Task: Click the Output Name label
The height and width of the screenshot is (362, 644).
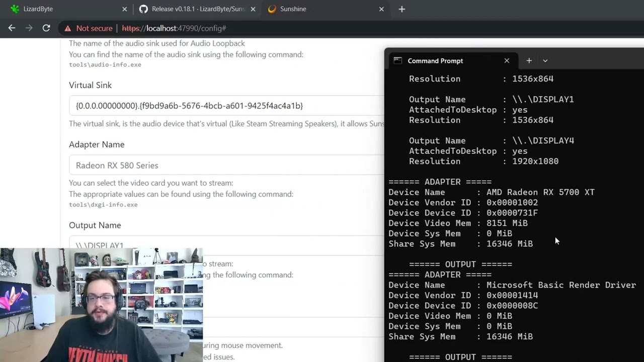Action: 95,225
